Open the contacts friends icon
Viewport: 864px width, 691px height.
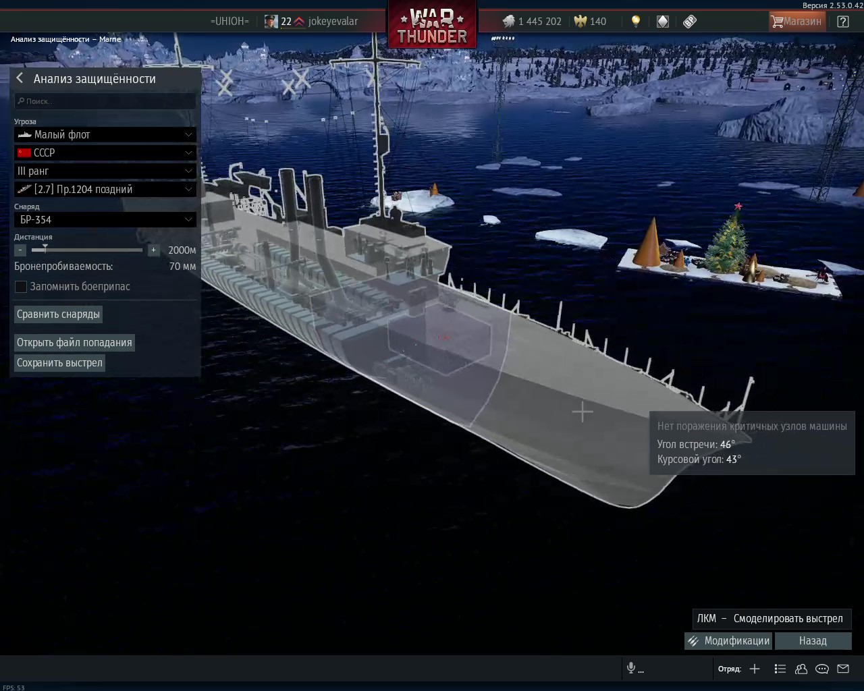click(801, 669)
